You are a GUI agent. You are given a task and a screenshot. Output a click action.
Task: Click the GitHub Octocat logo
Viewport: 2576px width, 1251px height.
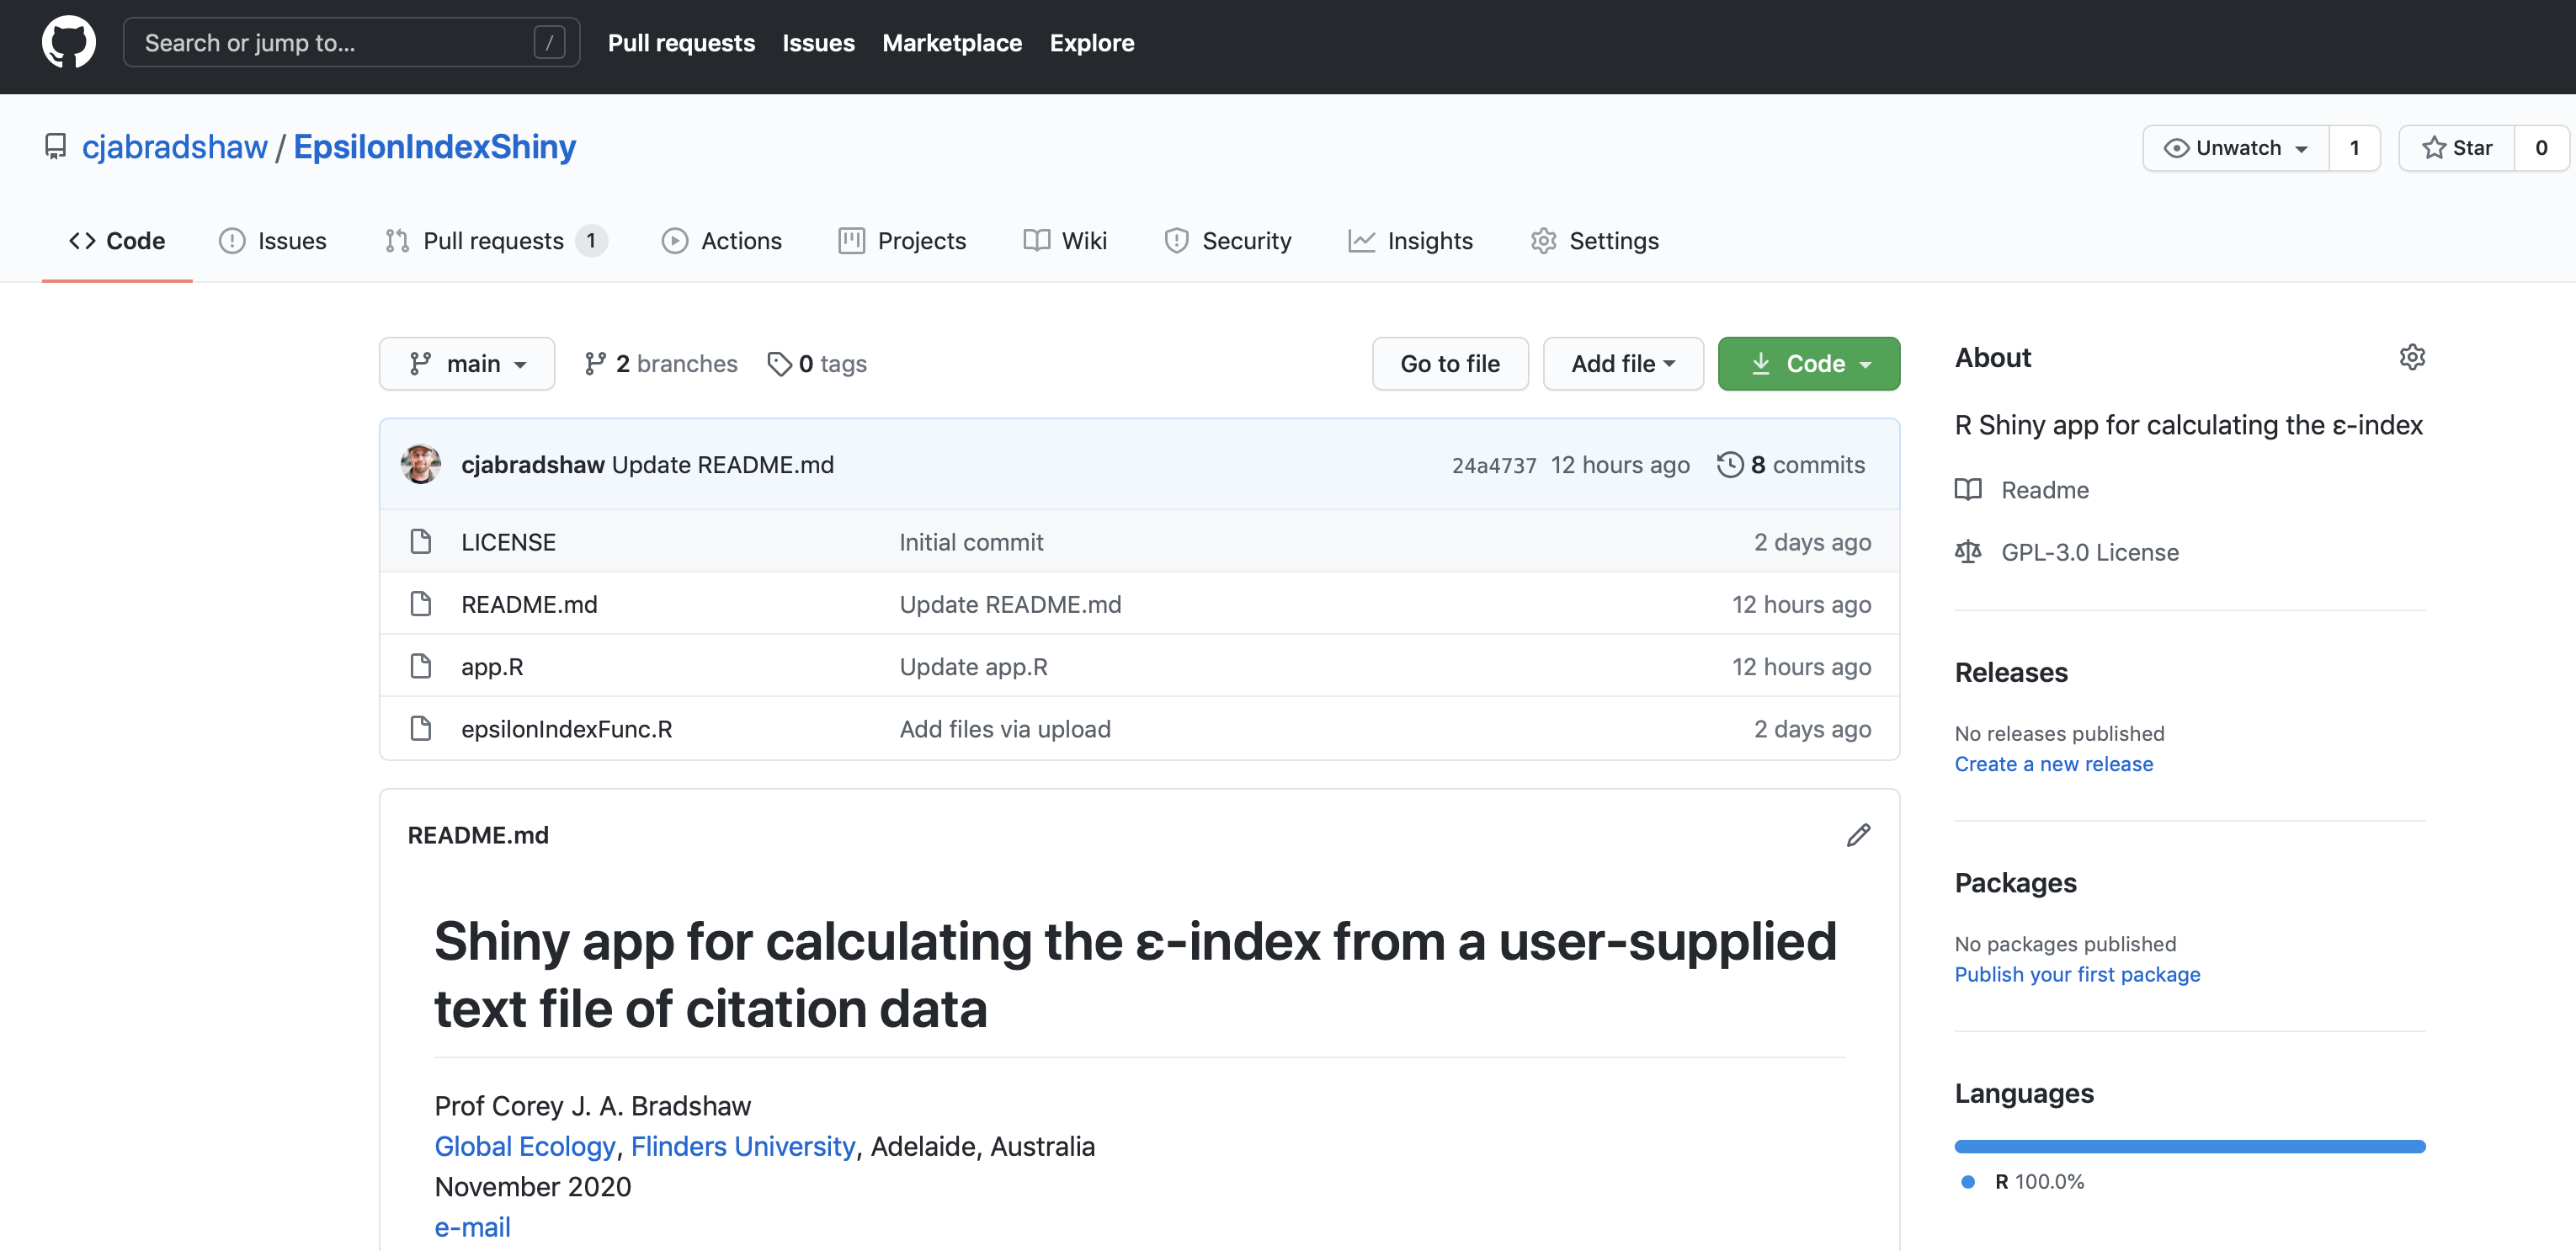68,43
